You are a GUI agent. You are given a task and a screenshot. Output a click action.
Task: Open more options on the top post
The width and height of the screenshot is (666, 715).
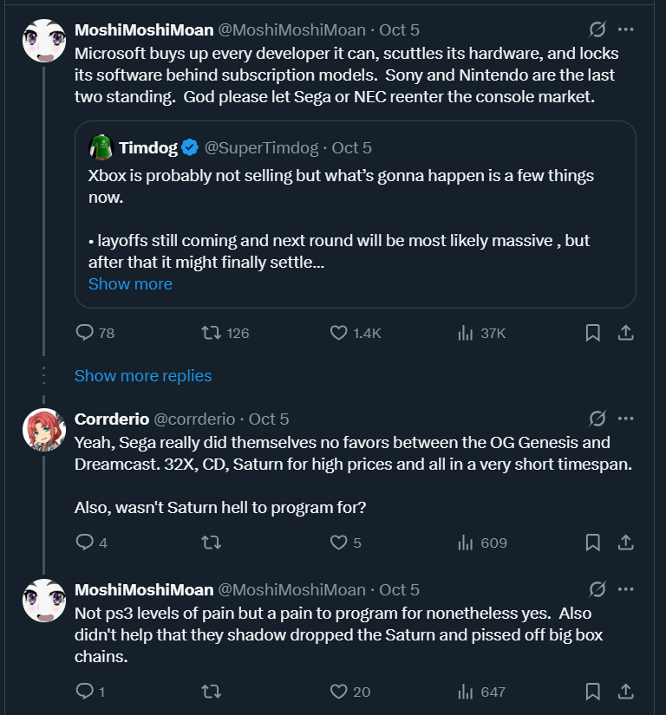point(625,29)
